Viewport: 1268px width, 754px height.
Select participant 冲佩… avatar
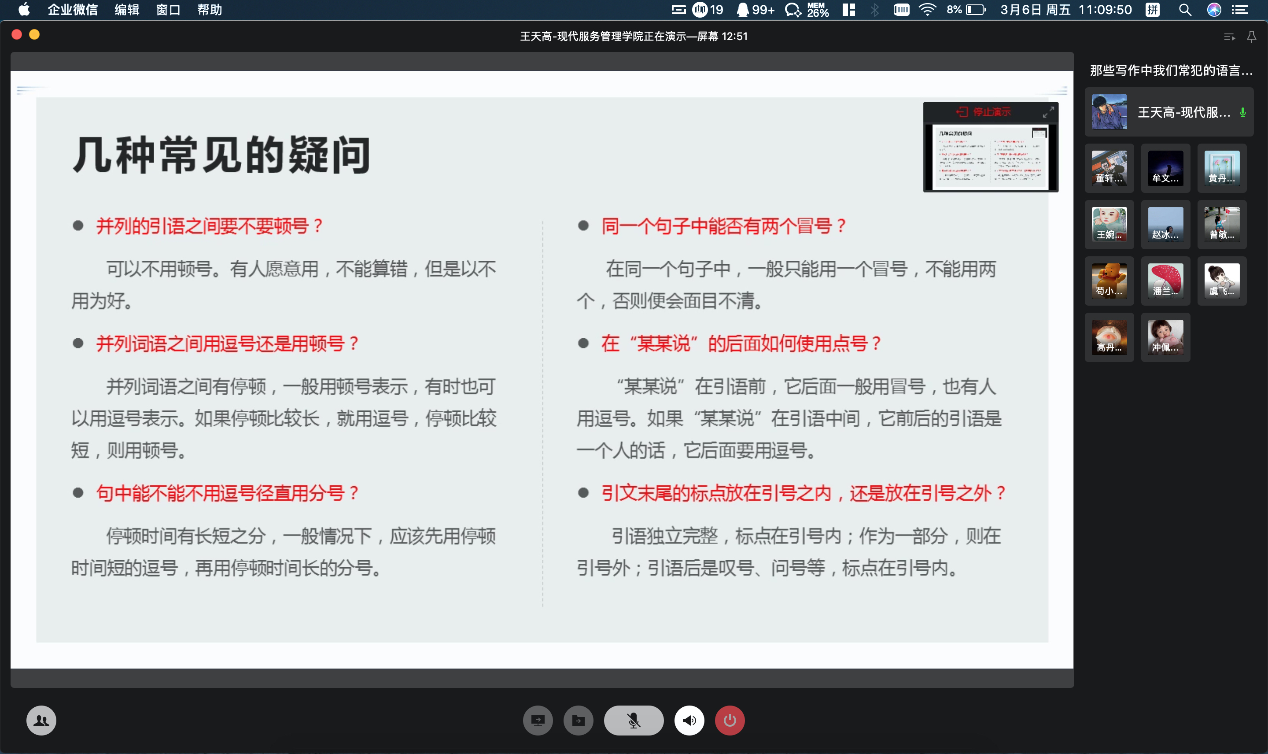(x=1165, y=337)
